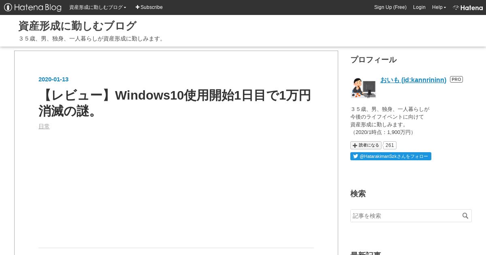Click the 読者になる subscribe button

[366, 145]
